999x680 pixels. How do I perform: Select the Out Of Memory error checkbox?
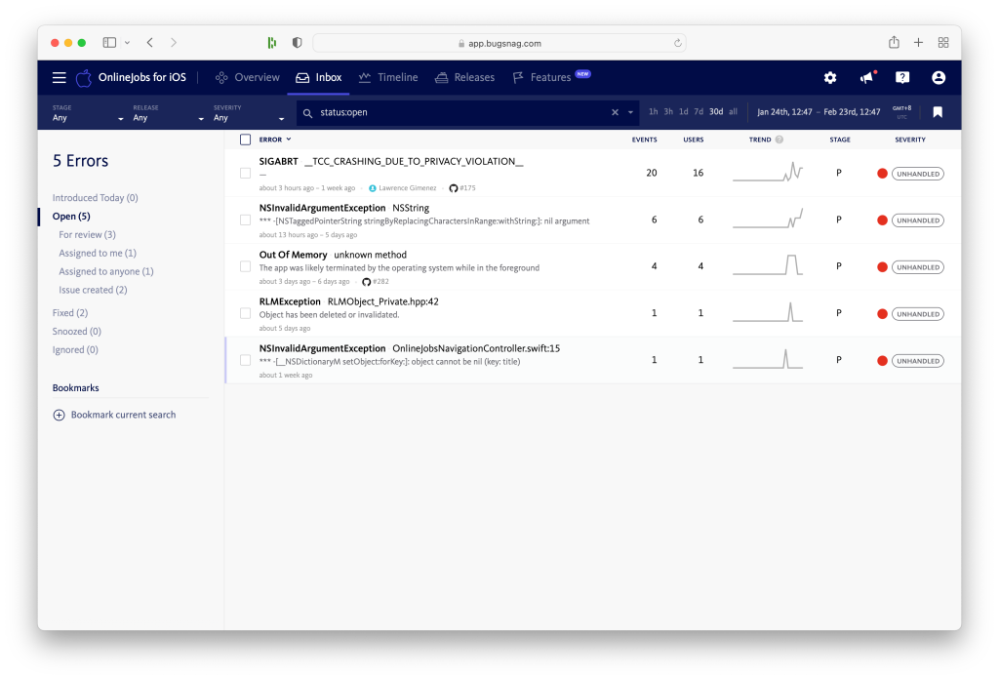(x=246, y=267)
